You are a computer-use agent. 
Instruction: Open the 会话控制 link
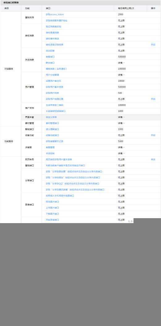coord(50,153)
